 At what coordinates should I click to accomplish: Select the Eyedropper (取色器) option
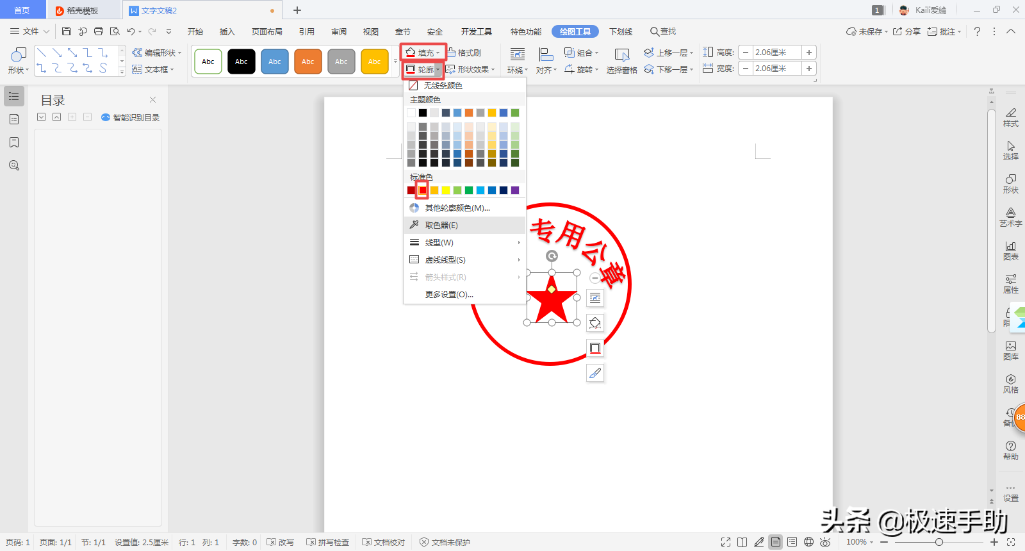click(464, 225)
